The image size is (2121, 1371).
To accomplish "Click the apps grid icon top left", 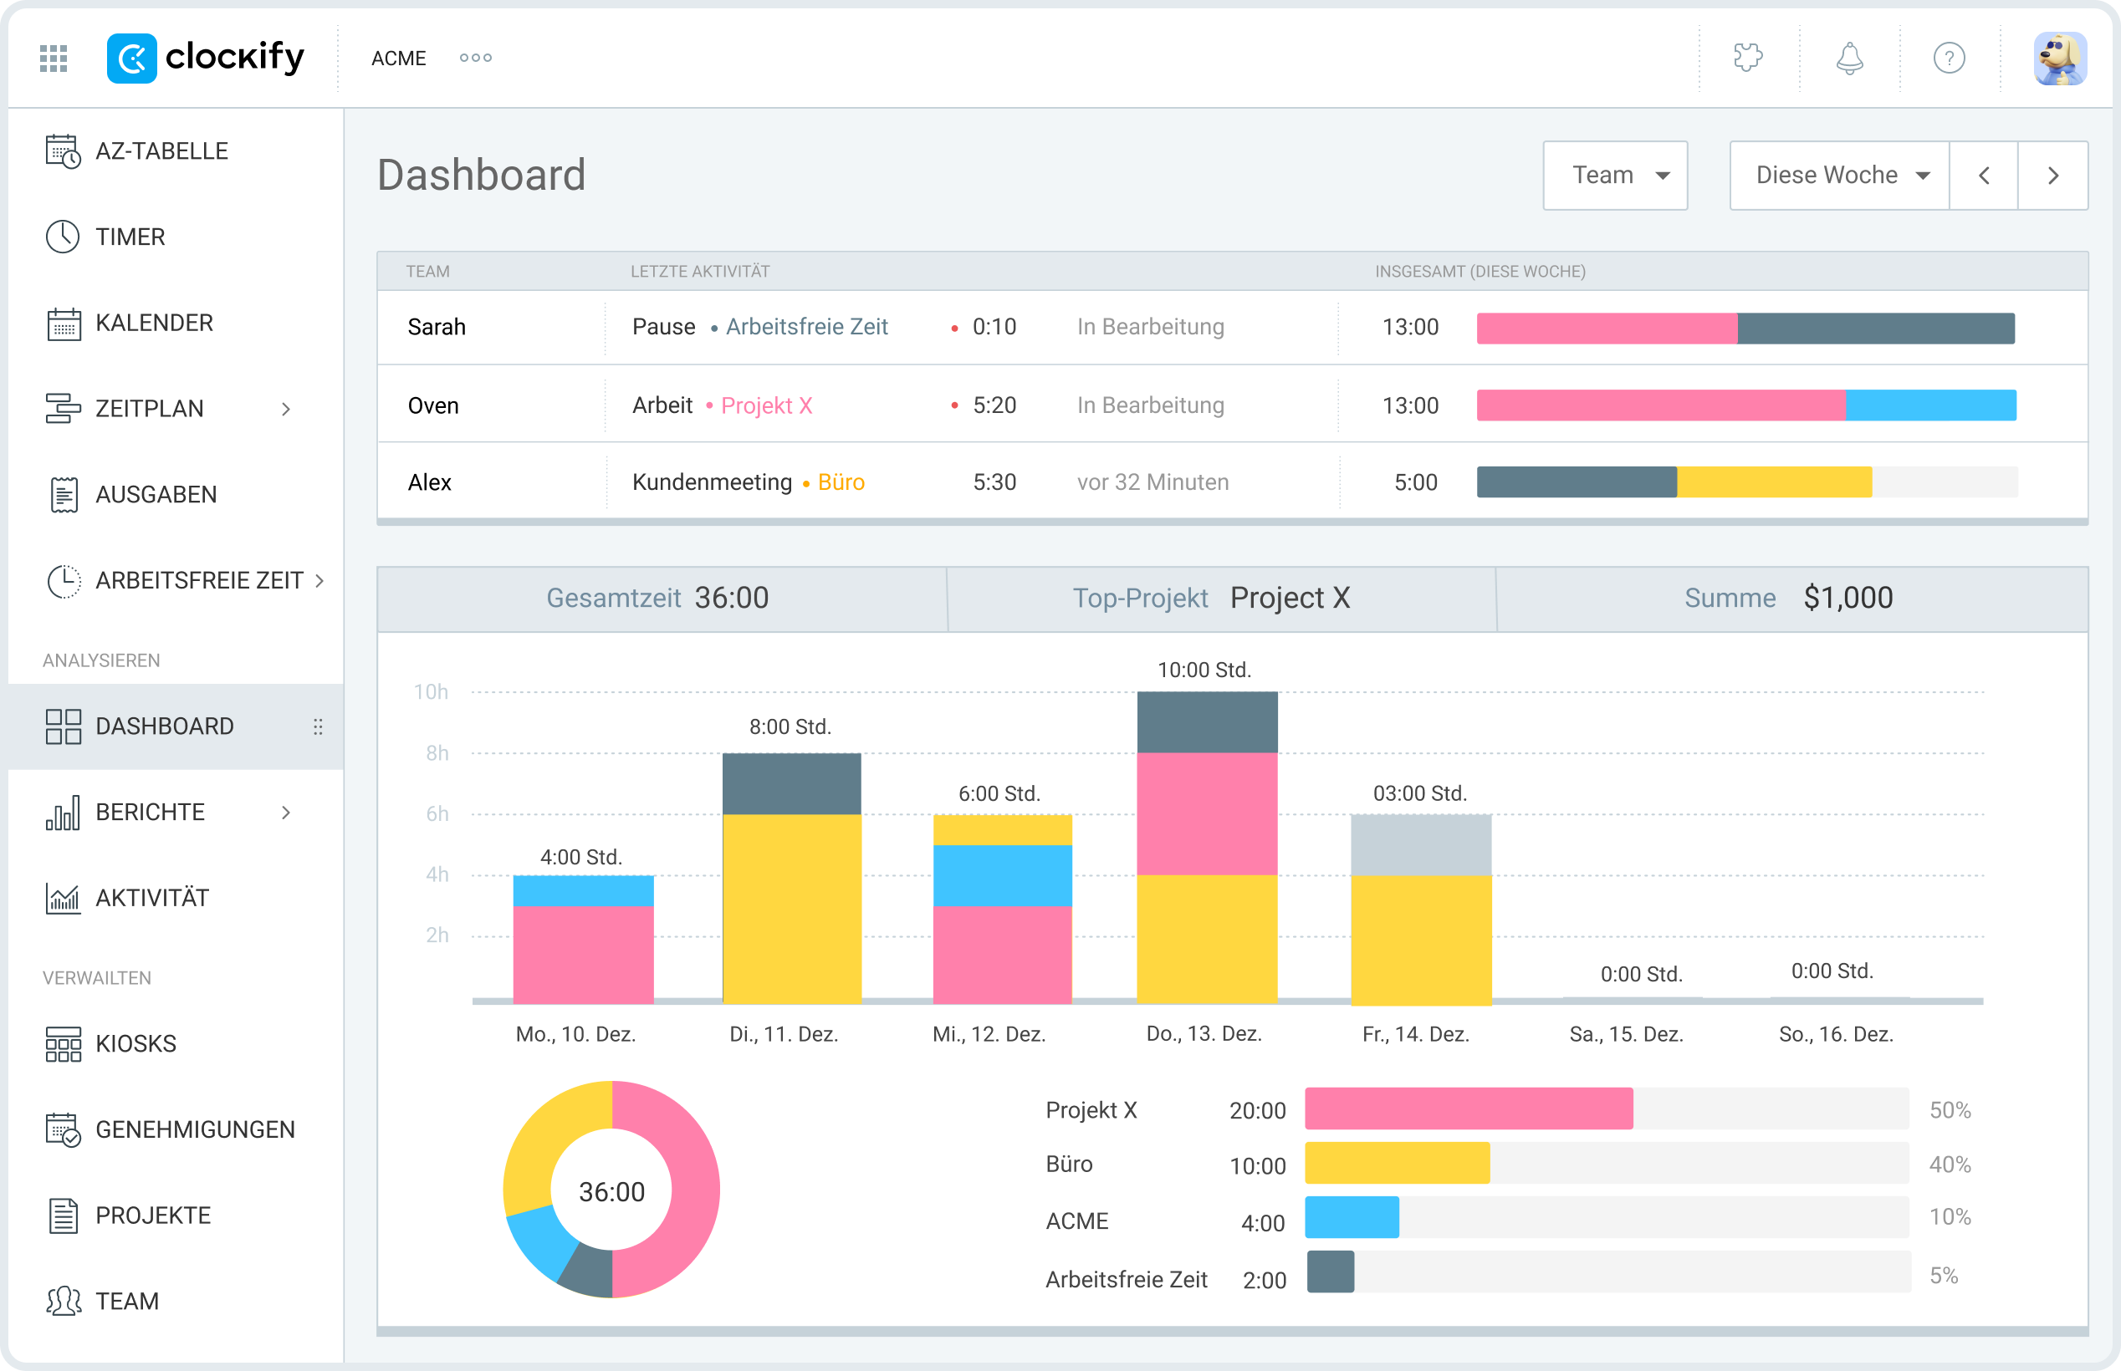I will 53,57.
